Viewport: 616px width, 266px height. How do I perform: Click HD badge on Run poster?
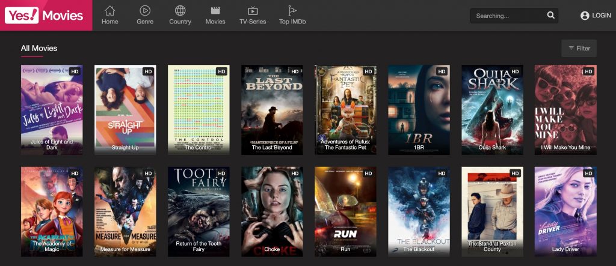368,174
